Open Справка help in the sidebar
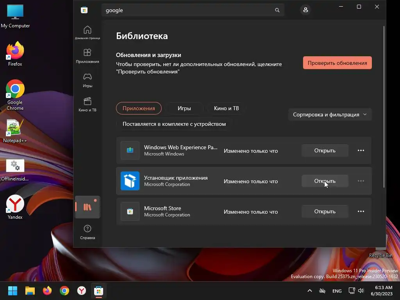 click(x=87, y=232)
